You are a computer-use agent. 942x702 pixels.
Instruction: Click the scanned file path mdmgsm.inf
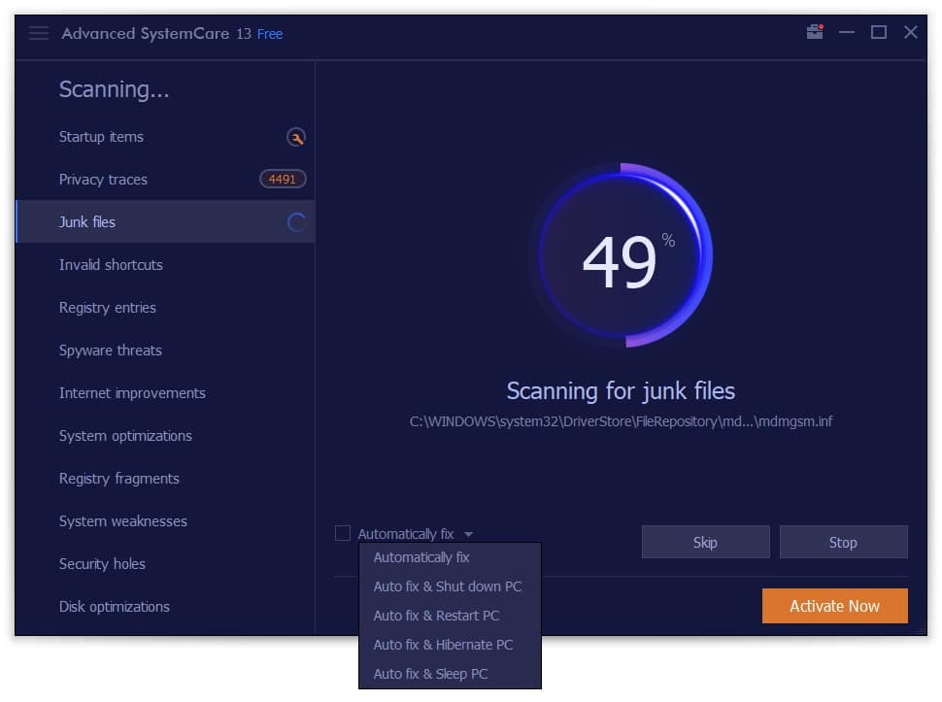(x=621, y=421)
